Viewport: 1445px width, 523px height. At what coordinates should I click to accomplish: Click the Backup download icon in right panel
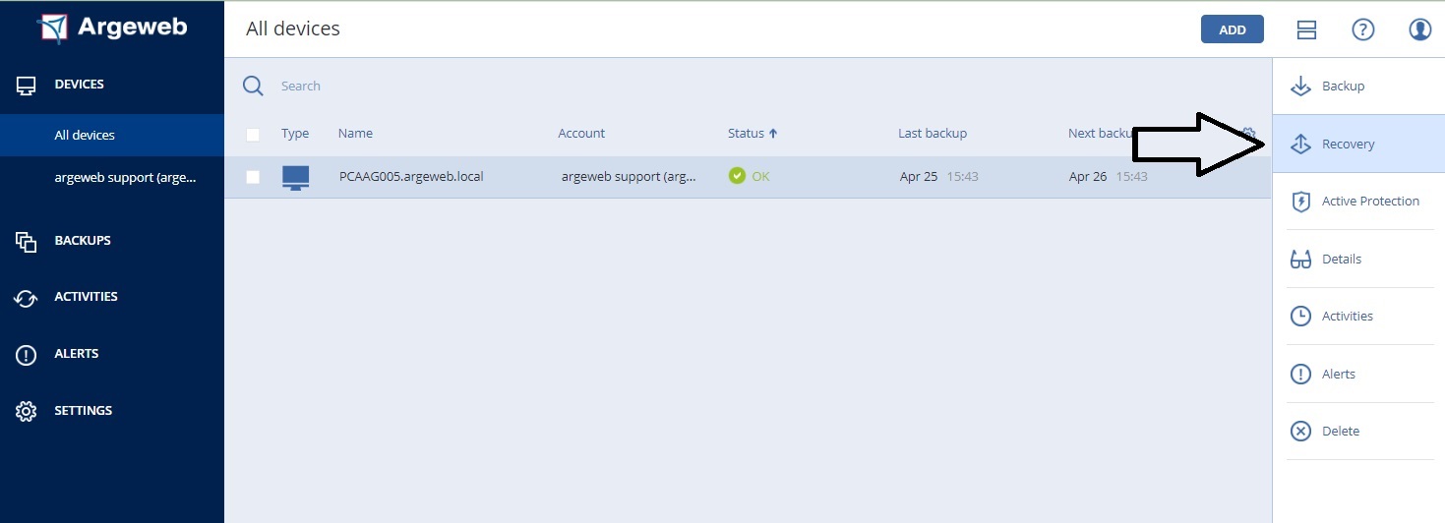[1301, 87]
